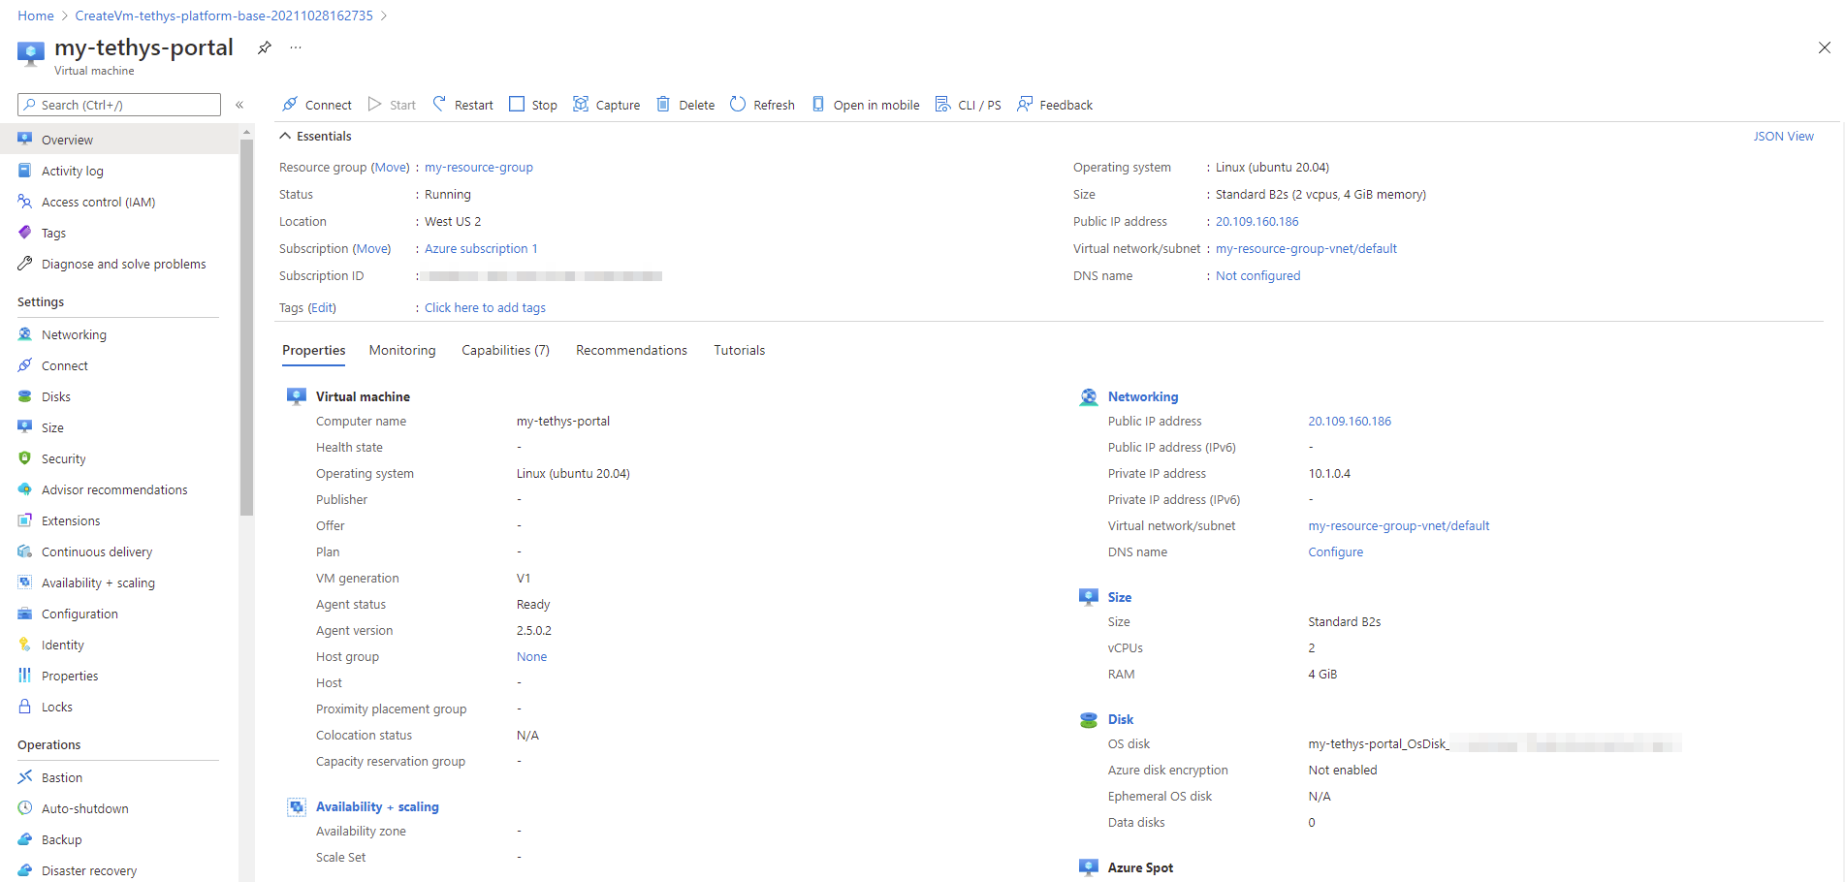
Task: Switch to the Recommendations tab
Action: point(631,350)
